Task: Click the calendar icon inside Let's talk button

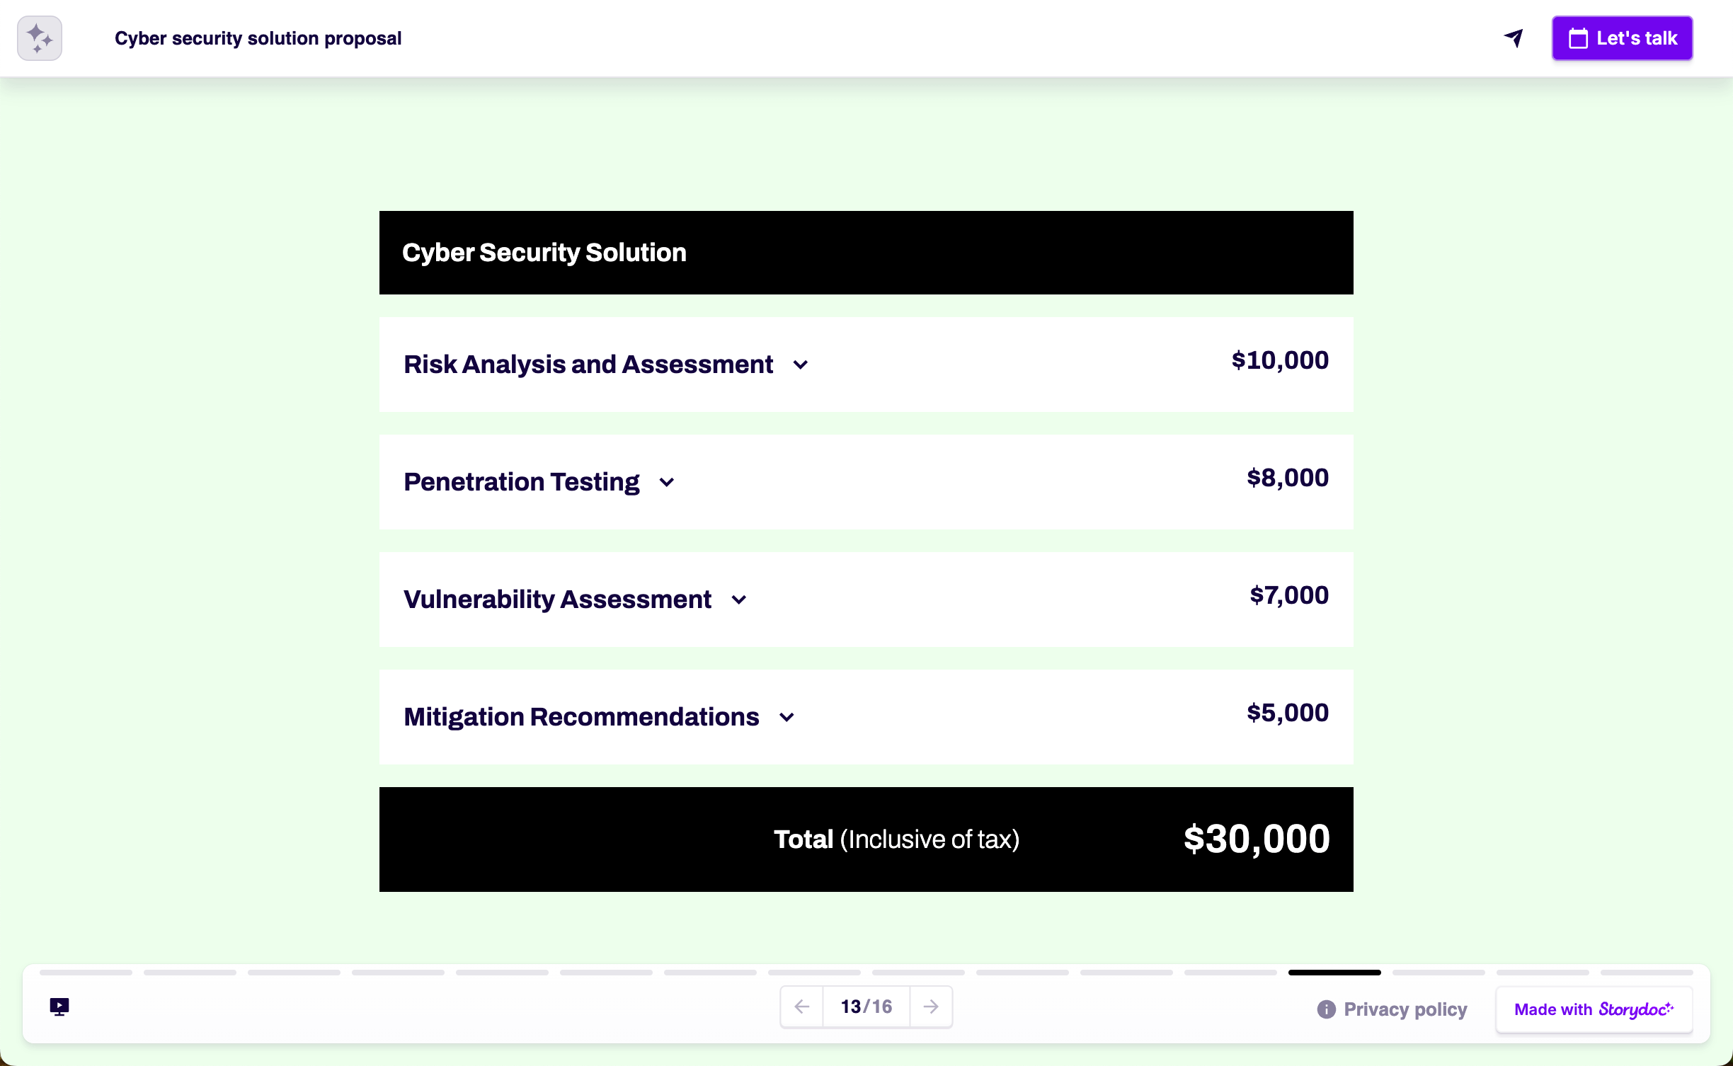Action: click(x=1579, y=38)
